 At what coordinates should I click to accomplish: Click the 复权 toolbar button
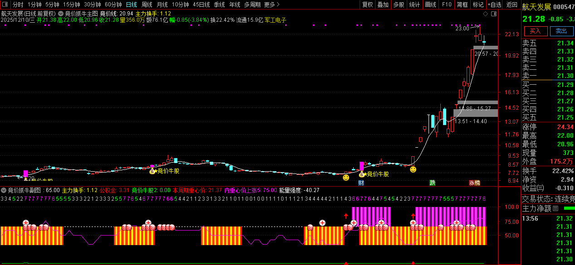[x=367, y=5]
